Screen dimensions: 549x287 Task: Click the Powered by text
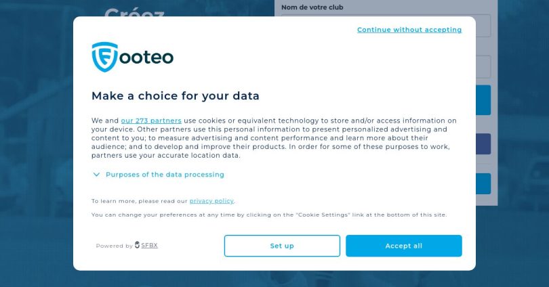coord(114,246)
